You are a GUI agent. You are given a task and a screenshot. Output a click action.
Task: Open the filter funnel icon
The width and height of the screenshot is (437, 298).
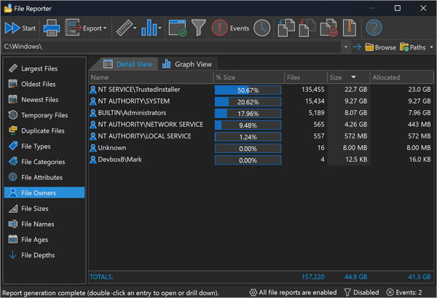click(x=199, y=28)
